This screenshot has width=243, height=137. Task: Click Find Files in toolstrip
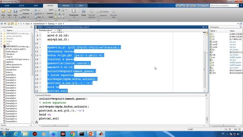click(24, 10)
